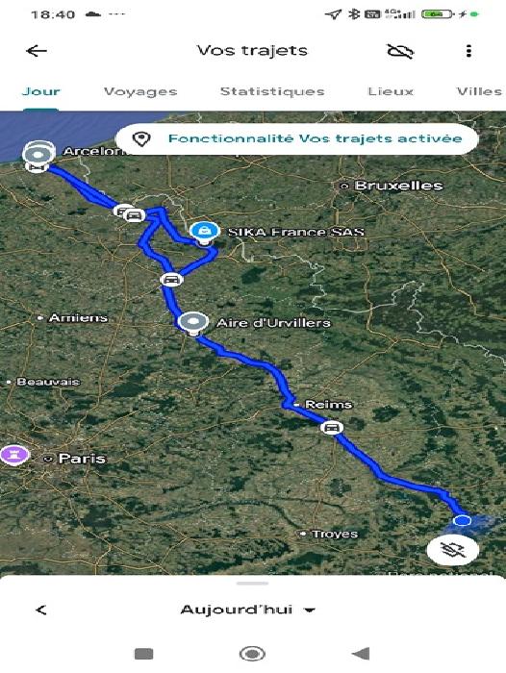
Task: Tap the Android recent apps square
Action: [144, 654]
